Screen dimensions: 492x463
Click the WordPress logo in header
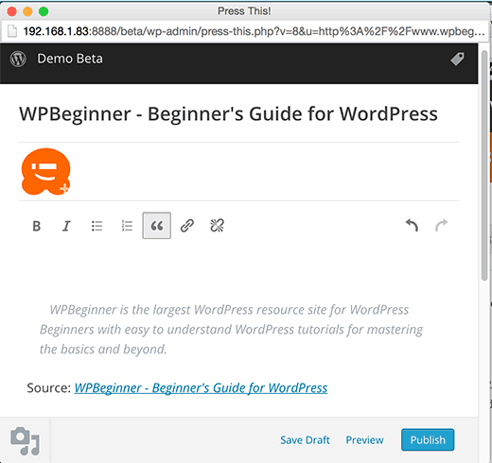[x=18, y=59]
